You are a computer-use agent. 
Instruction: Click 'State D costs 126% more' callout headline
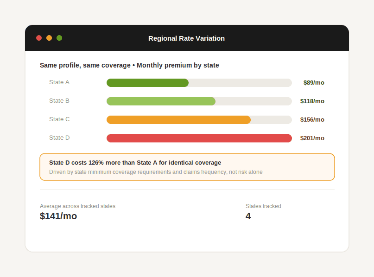[x=135, y=163]
